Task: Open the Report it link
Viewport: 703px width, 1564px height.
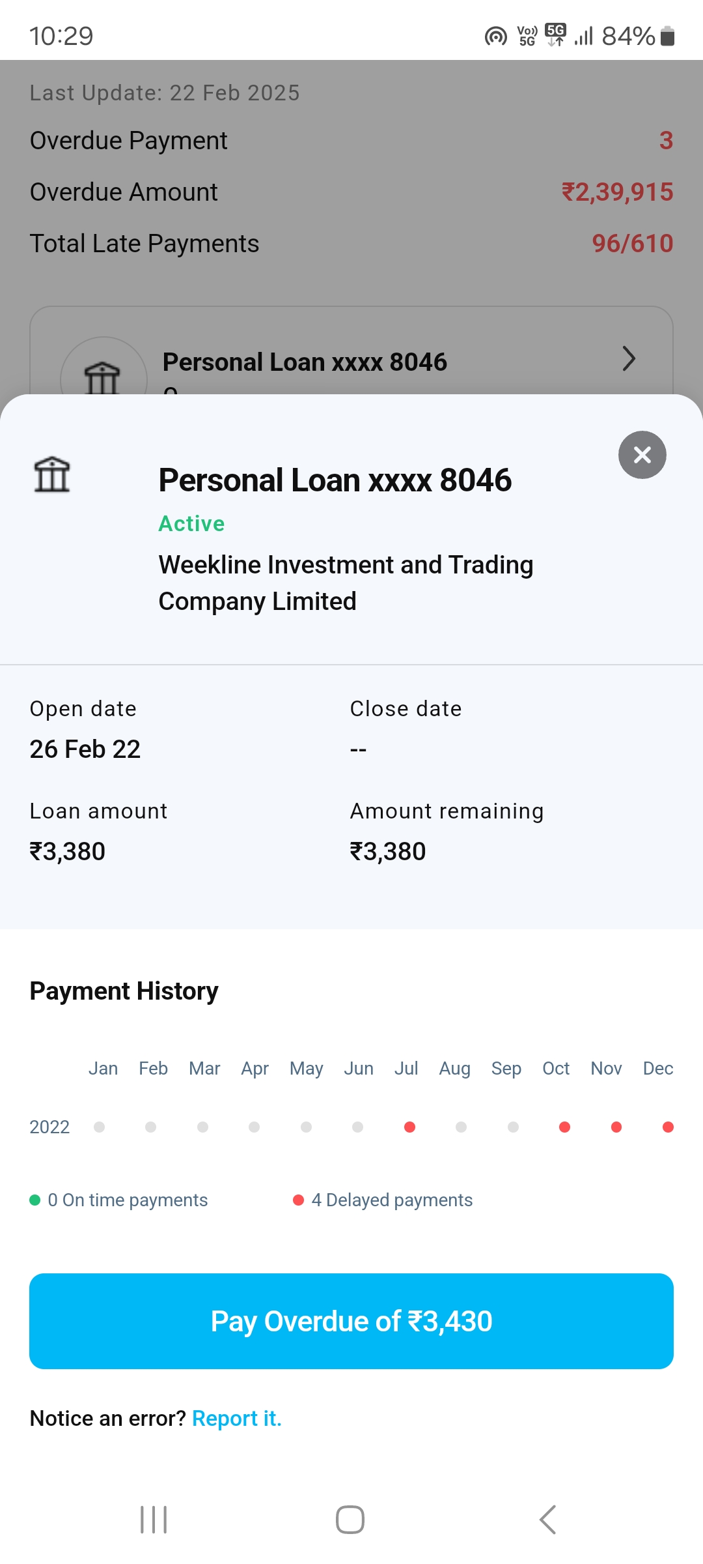Action: tap(237, 1418)
